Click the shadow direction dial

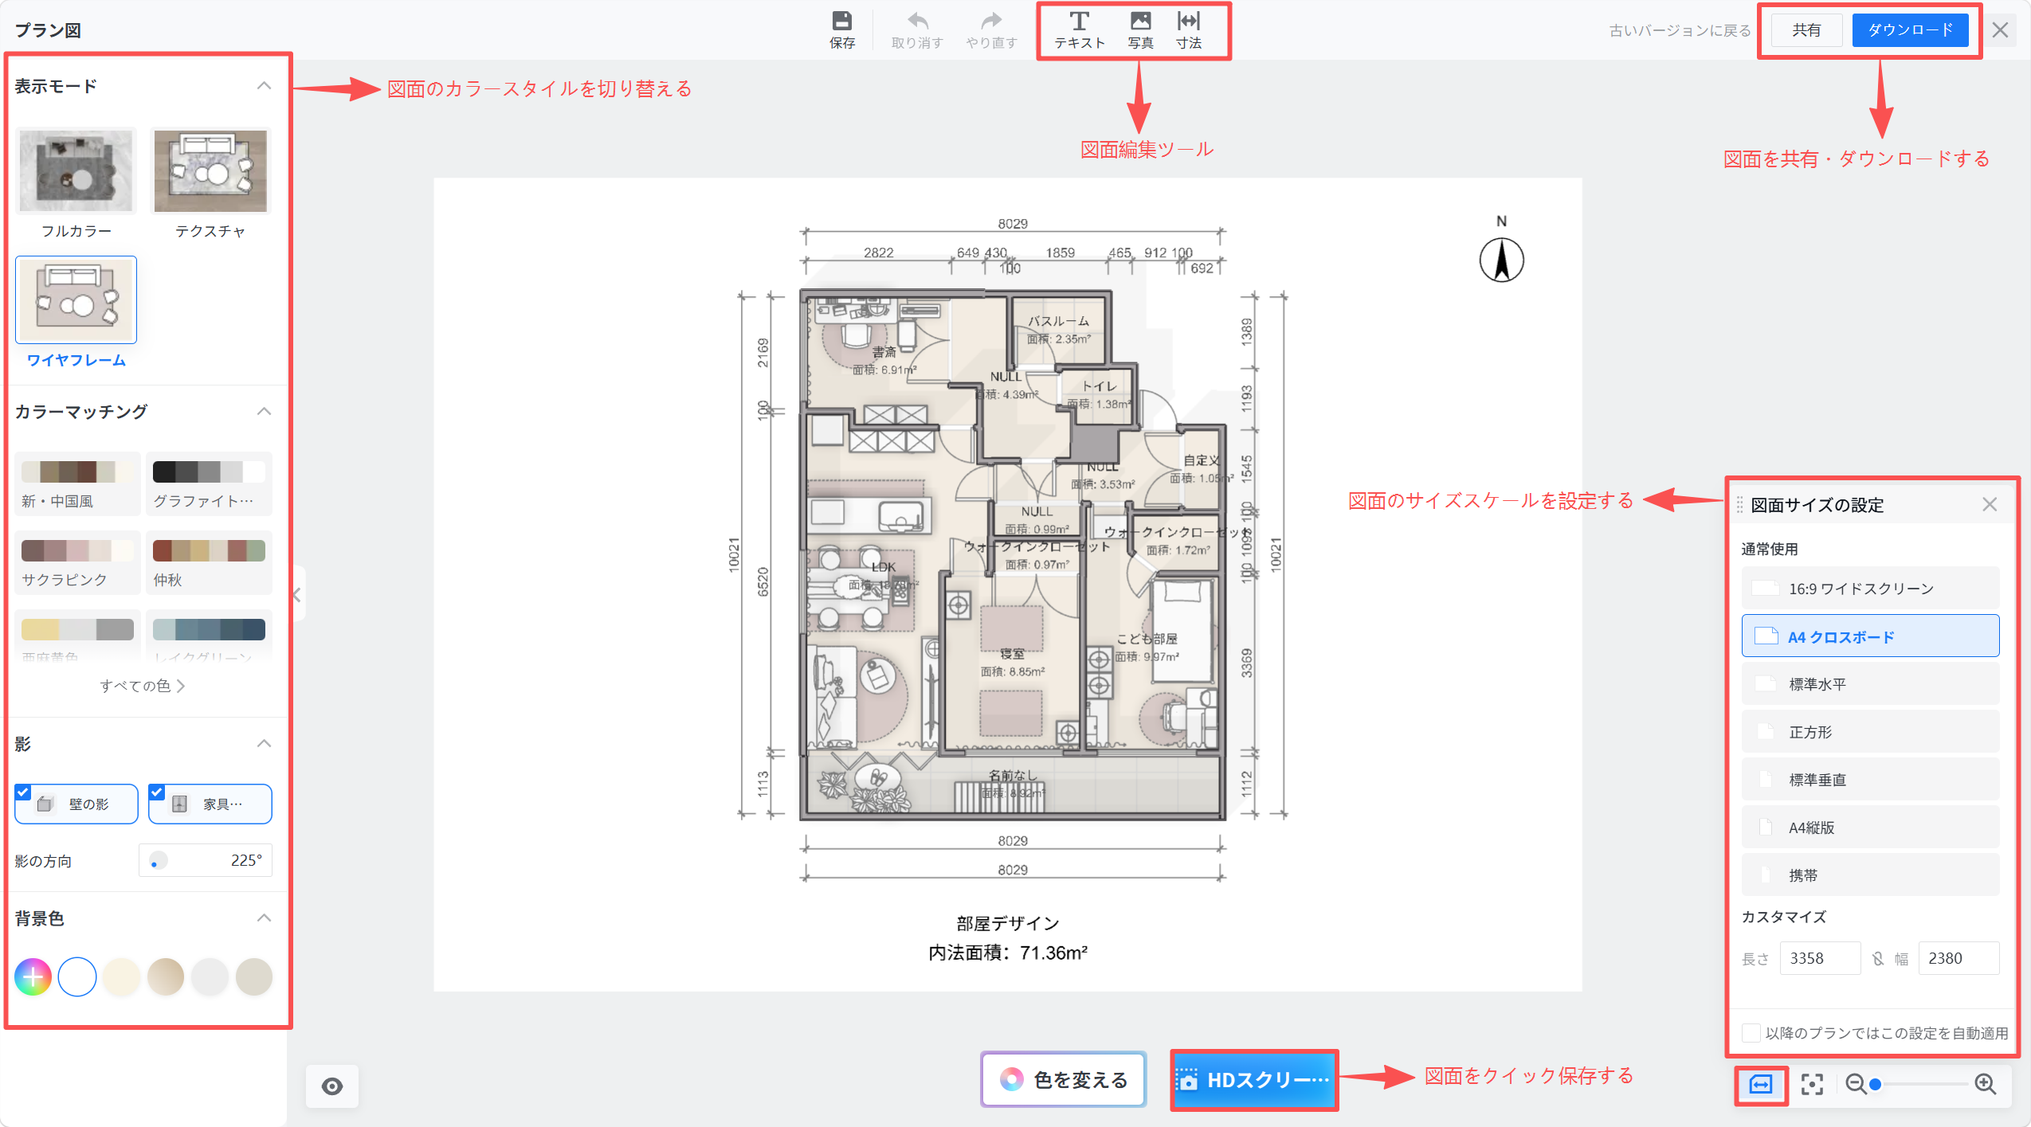coord(159,860)
